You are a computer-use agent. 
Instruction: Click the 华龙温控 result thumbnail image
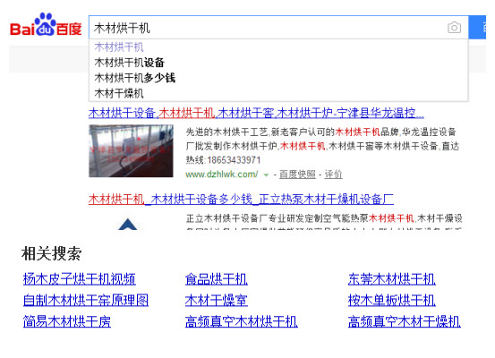[x=131, y=151]
